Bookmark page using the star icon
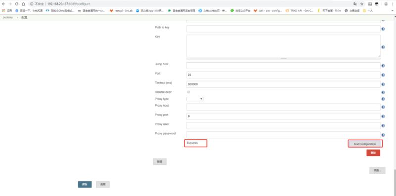This screenshot has height=196, width=396. [x=362, y=4]
